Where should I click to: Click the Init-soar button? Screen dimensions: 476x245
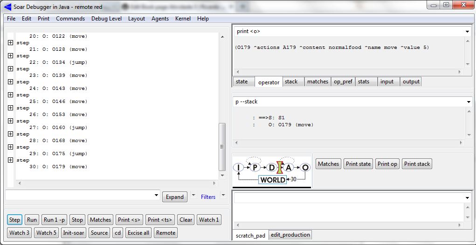(74, 233)
